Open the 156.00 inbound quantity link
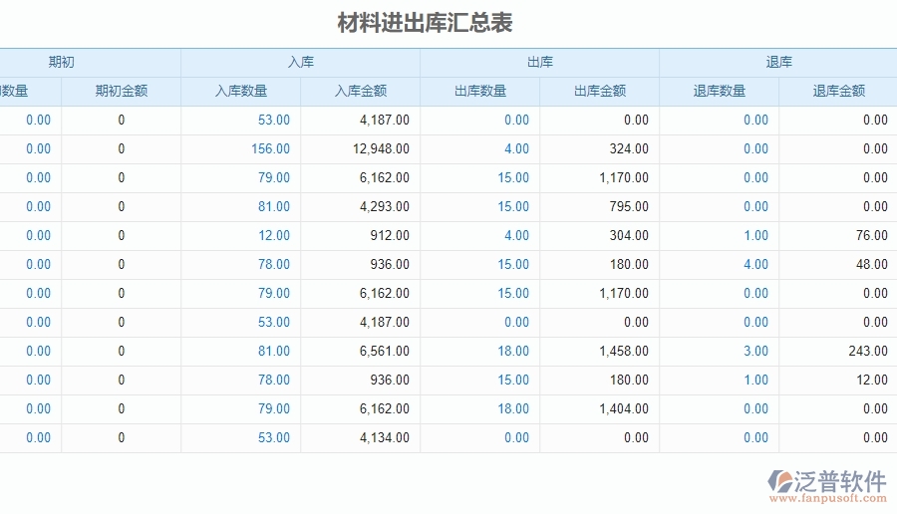The height and width of the screenshot is (514, 897). point(270,149)
